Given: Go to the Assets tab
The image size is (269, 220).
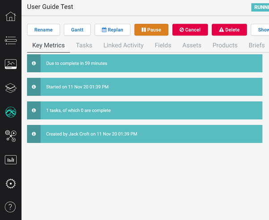Looking at the screenshot, I should 192,46.
